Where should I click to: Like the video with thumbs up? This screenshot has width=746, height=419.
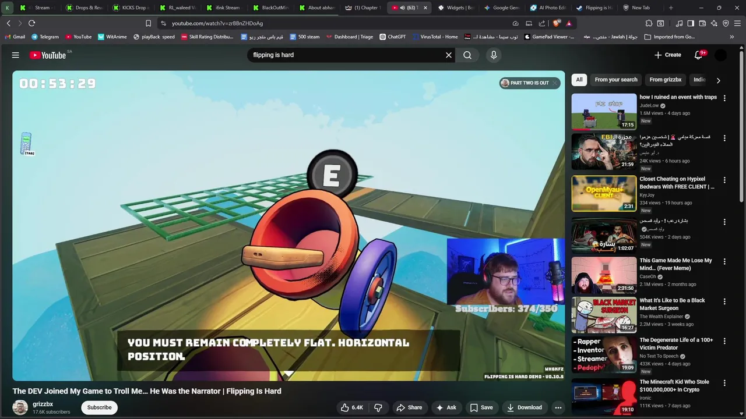point(353,407)
